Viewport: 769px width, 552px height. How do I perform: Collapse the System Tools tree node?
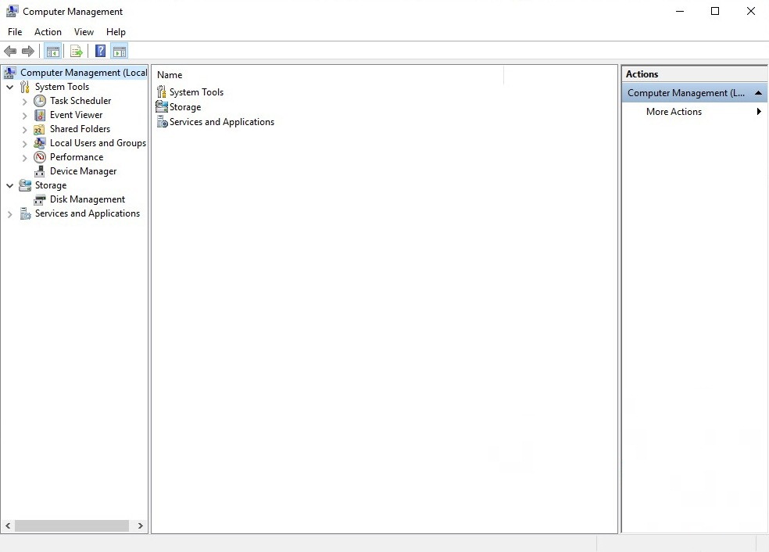[x=10, y=87]
